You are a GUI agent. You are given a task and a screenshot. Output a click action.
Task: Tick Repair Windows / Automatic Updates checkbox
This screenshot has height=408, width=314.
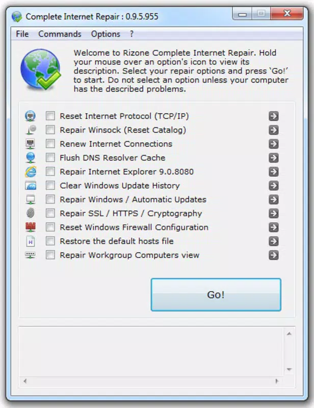pos(50,199)
